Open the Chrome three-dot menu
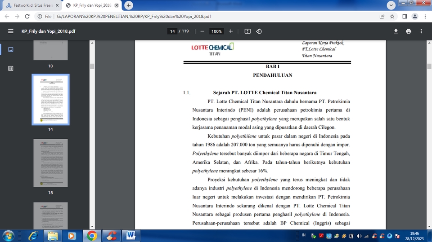 click(x=425, y=17)
